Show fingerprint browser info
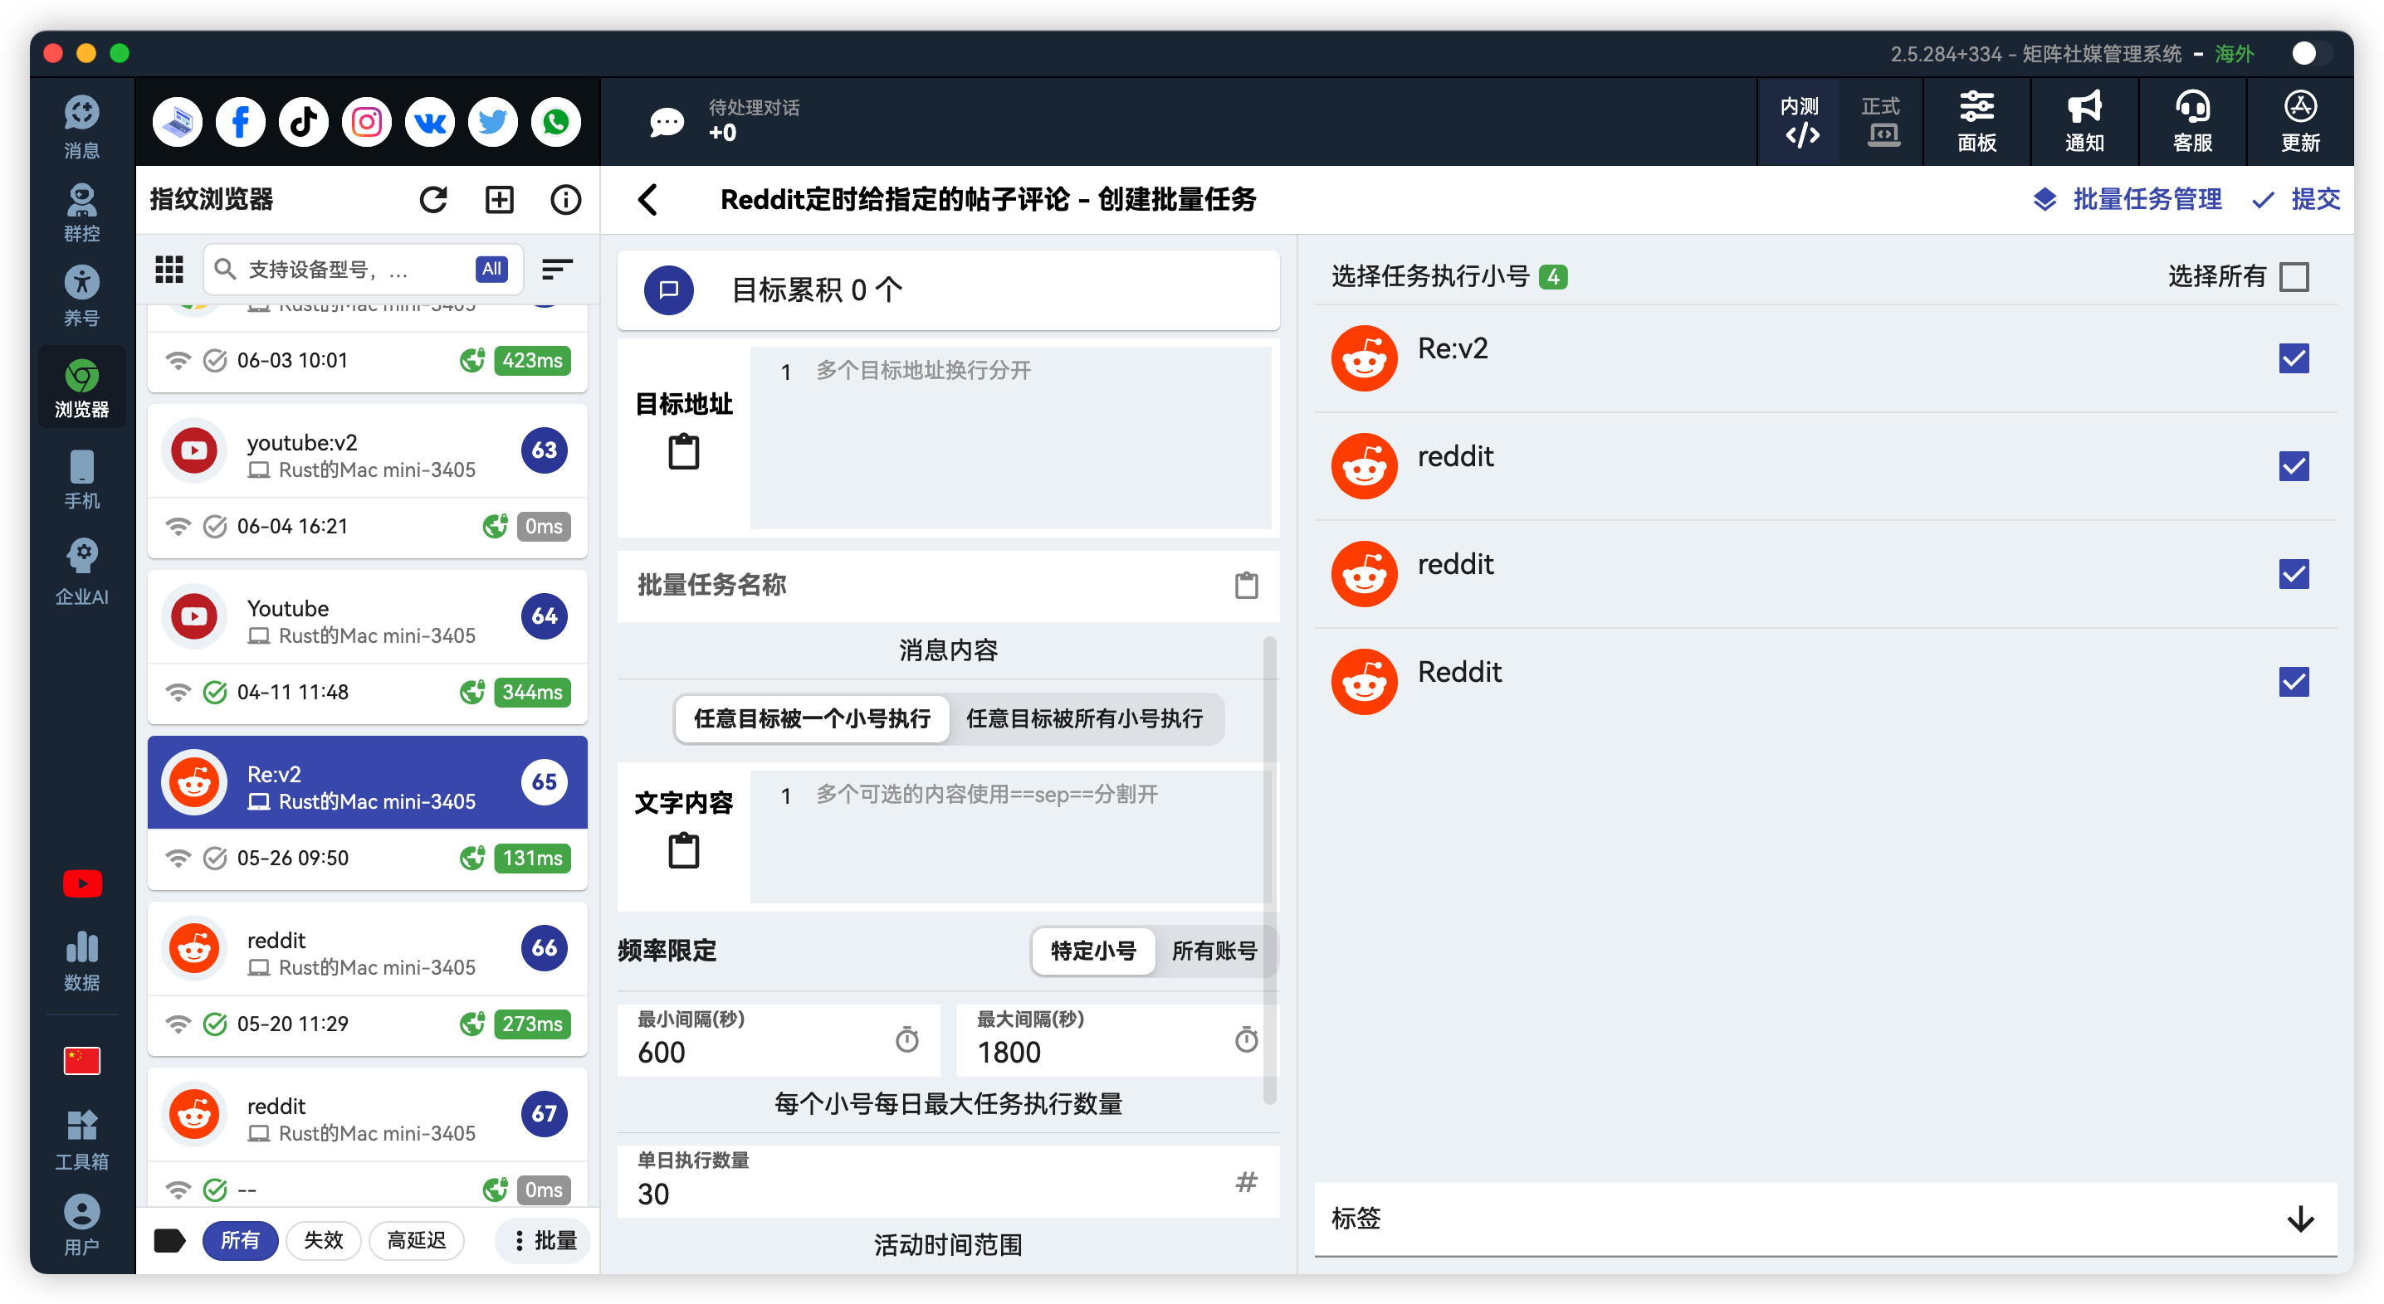 [x=565, y=200]
